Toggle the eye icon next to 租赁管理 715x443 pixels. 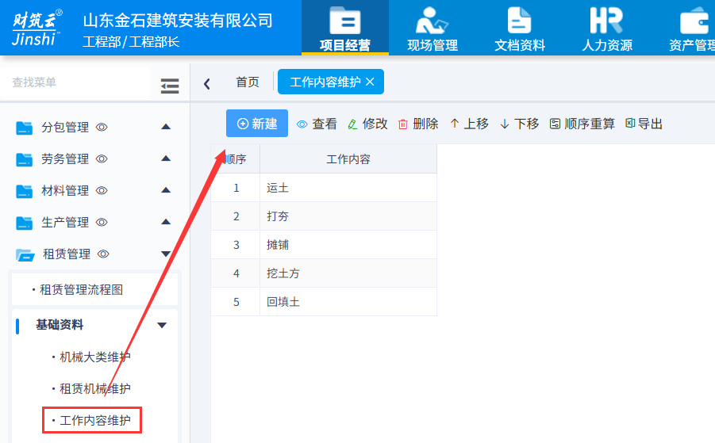pyautogui.click(x=103, y=254)
